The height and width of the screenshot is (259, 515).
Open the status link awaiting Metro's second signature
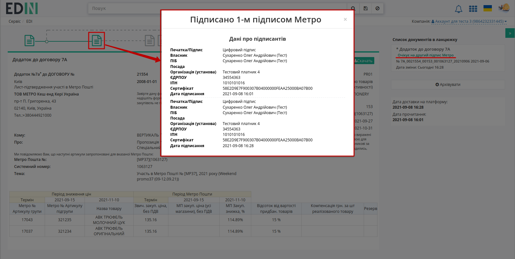click(x=425, y=55)
